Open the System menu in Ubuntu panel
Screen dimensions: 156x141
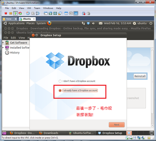pos(41,23)
